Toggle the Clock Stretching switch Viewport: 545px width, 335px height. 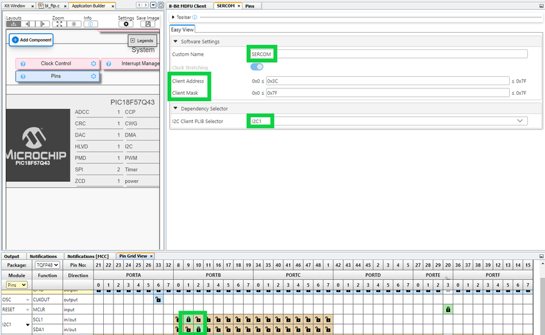[x=256, y=67]
